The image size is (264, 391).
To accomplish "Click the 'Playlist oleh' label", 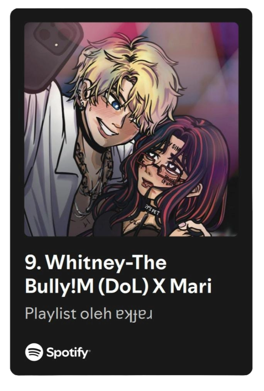I will 68,314.
